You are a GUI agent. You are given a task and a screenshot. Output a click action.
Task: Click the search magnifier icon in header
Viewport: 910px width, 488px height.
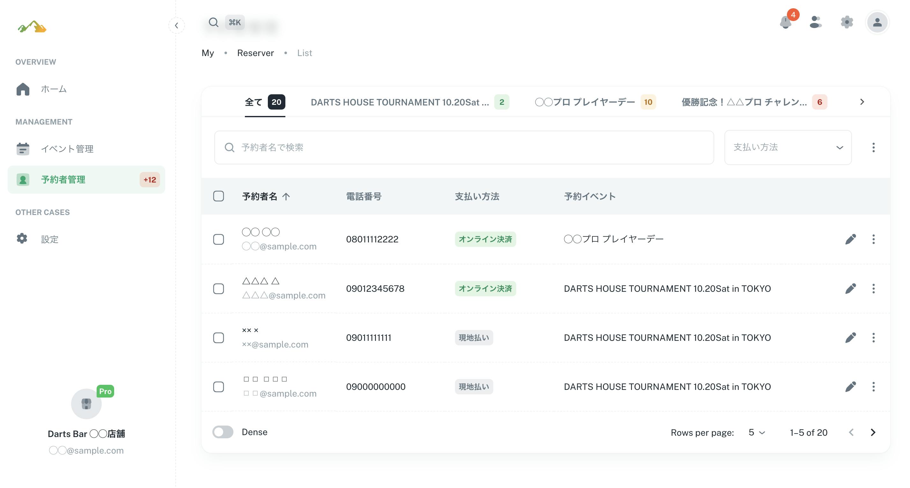213,23
